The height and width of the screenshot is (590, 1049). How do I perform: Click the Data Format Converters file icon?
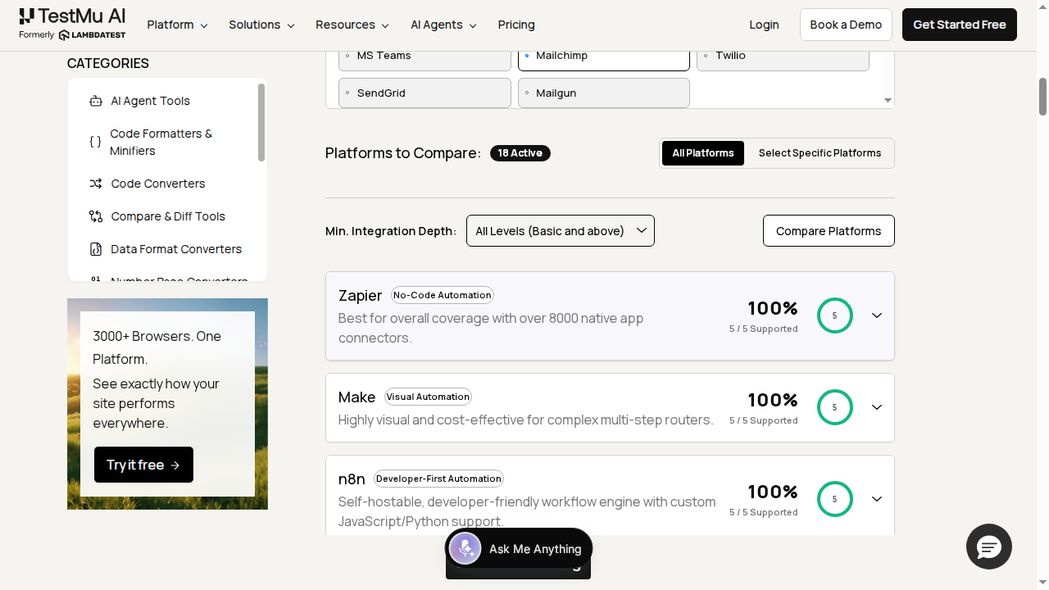[x=96, y=249]
